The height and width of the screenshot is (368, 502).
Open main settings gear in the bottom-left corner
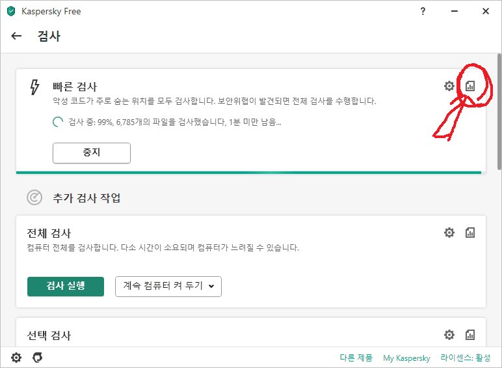pyautogui.click(x=16, y=358)
